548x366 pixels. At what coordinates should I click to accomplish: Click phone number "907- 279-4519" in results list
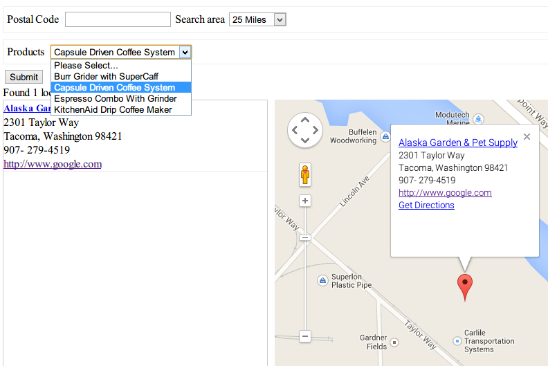[x=37, y=150]
